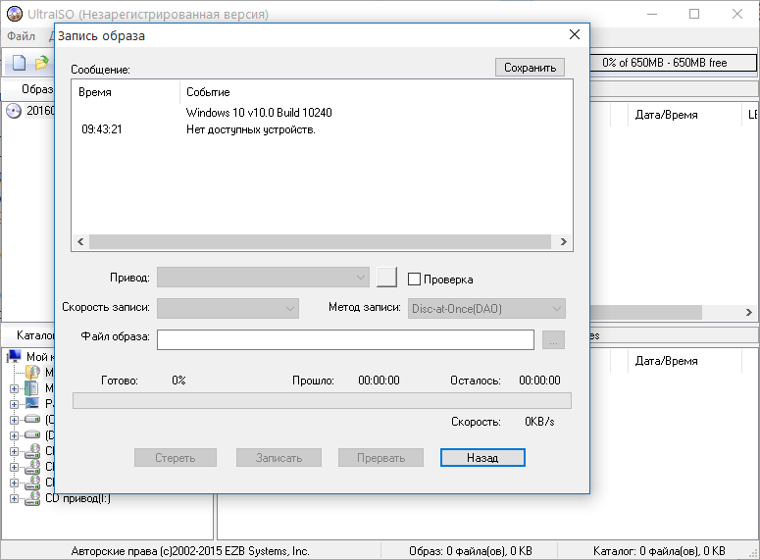760x560 pixels.
Task: Click the message list horizontal scrollbar track
Action: tap(320, 241)
